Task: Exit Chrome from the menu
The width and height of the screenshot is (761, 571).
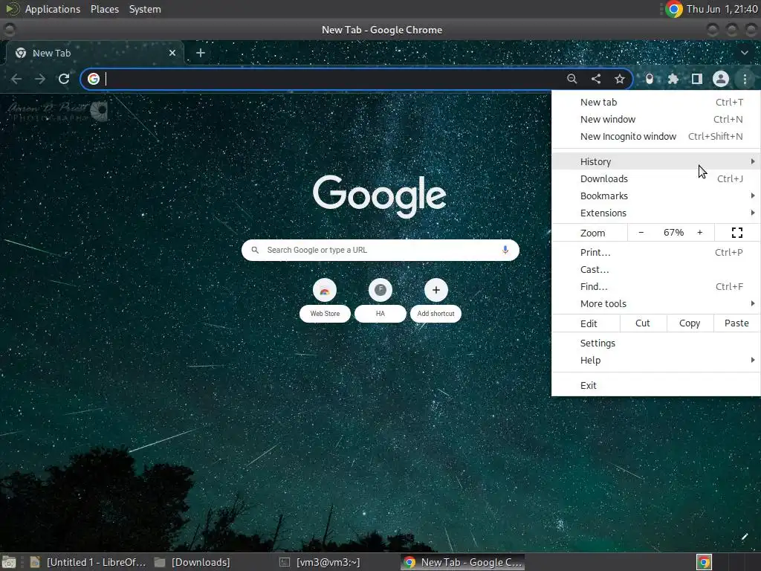Action: (x=656, y=385)
